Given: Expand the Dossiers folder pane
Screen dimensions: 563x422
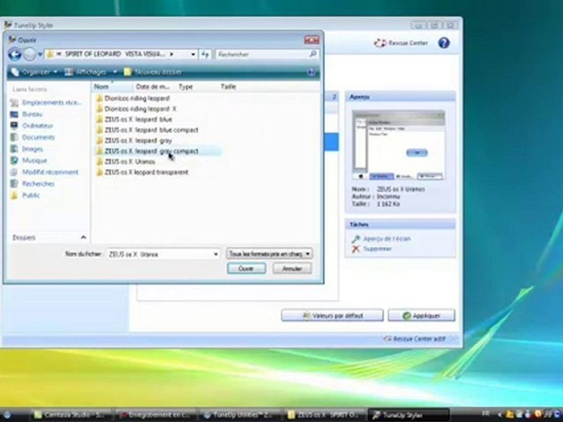Looking at the screenshot, I should pyautogui.click(x=83, y=237).
